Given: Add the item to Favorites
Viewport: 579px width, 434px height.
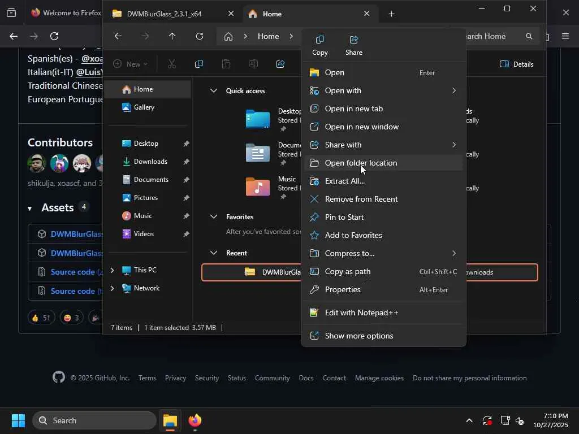Looking at the screenshot, I should click(x=383, y=236).
